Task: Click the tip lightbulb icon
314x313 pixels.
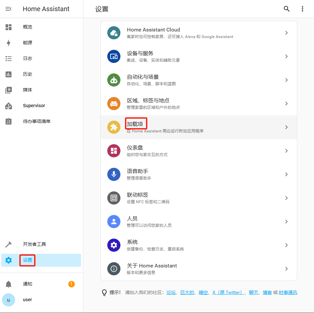Action: pyautogui.click(x=104, y=293)
